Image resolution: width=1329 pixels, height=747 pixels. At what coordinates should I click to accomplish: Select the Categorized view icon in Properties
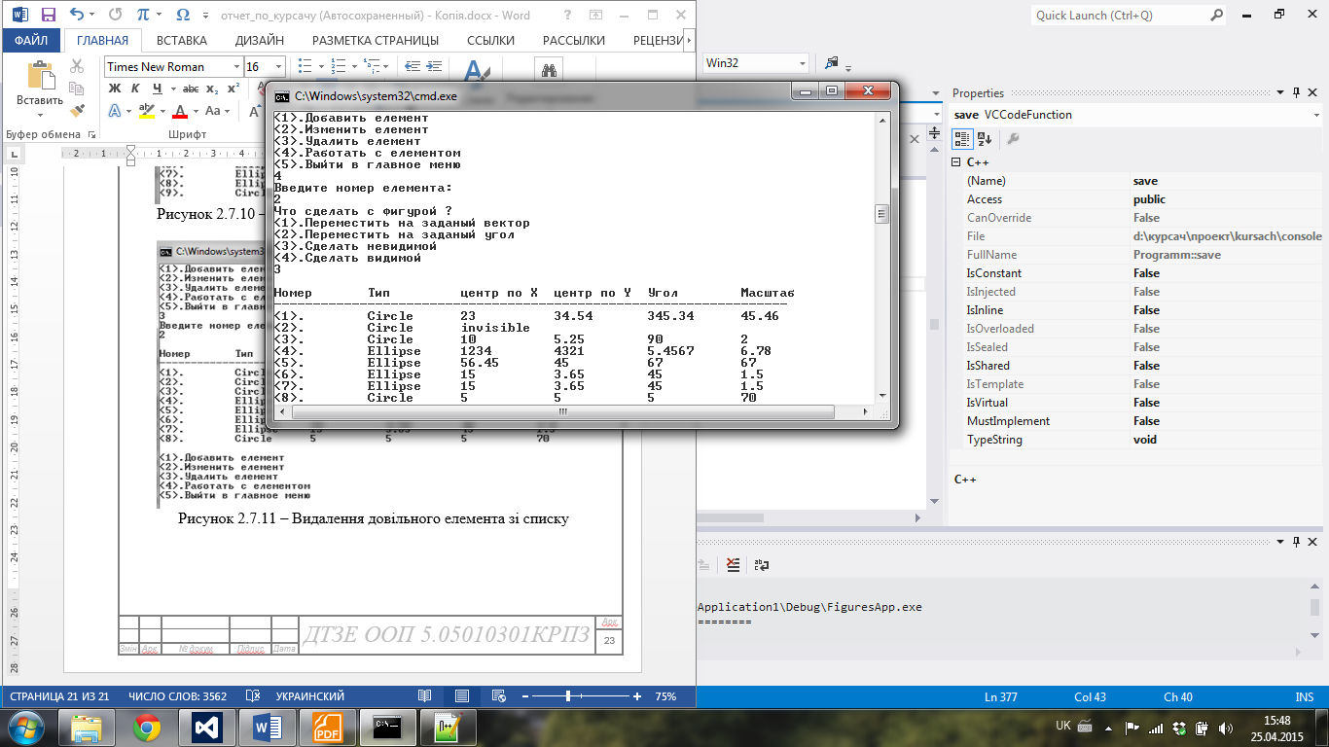(962, 139)
